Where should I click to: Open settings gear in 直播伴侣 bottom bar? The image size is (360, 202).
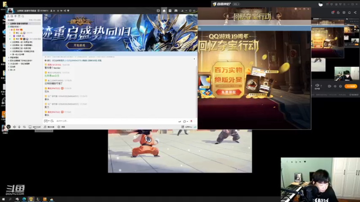[341, 86]
